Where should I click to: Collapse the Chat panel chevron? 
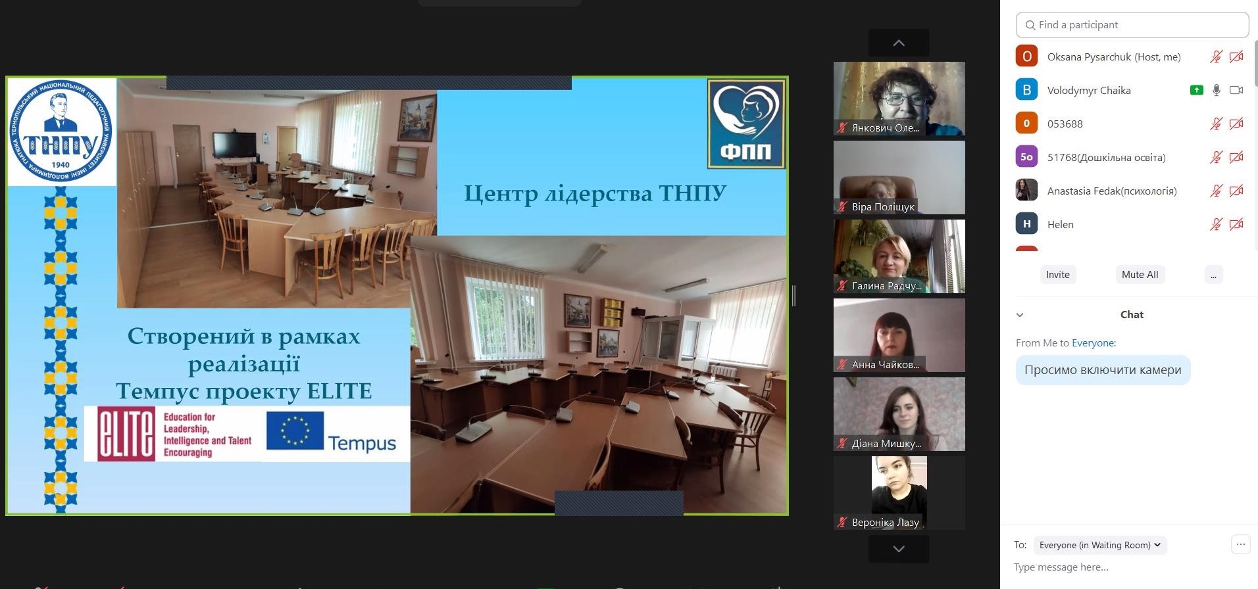pos(1020,315)
